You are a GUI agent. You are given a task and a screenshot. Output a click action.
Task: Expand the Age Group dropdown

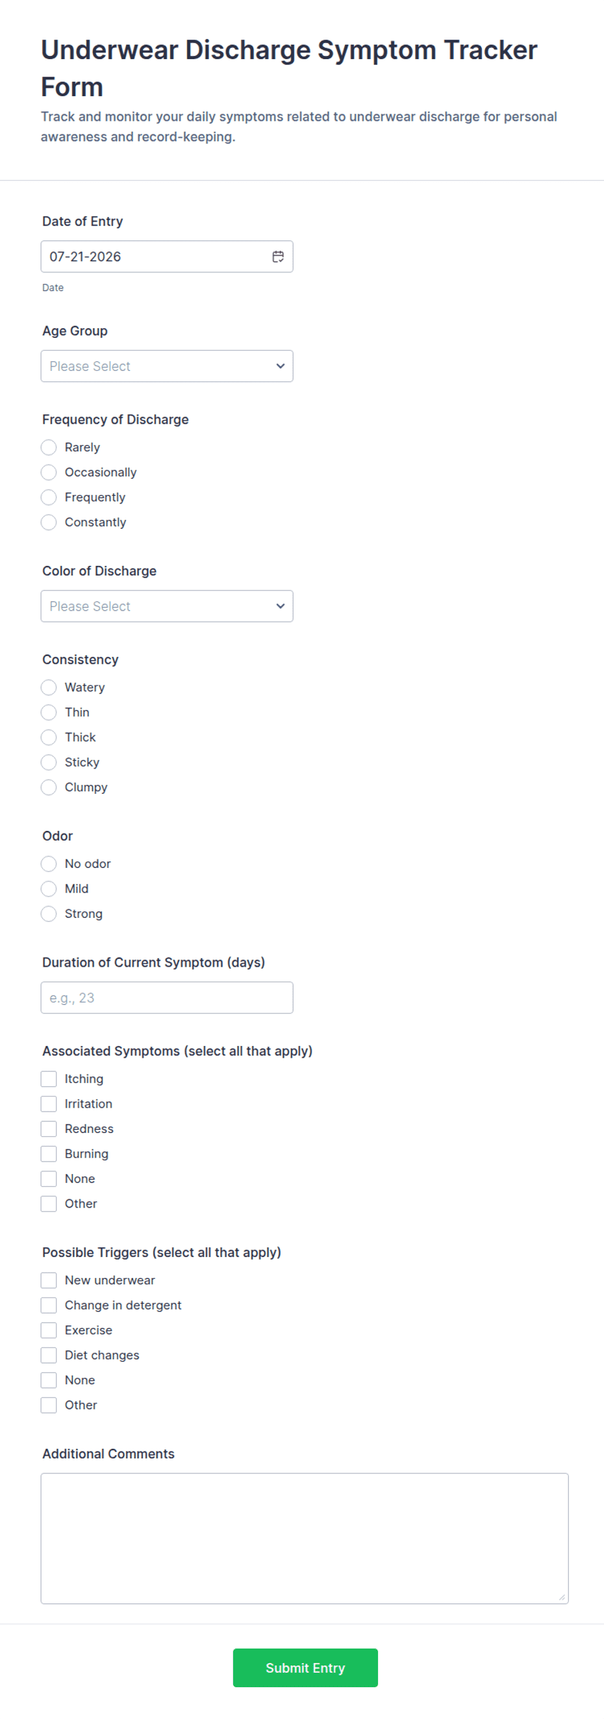coord(167,366)
